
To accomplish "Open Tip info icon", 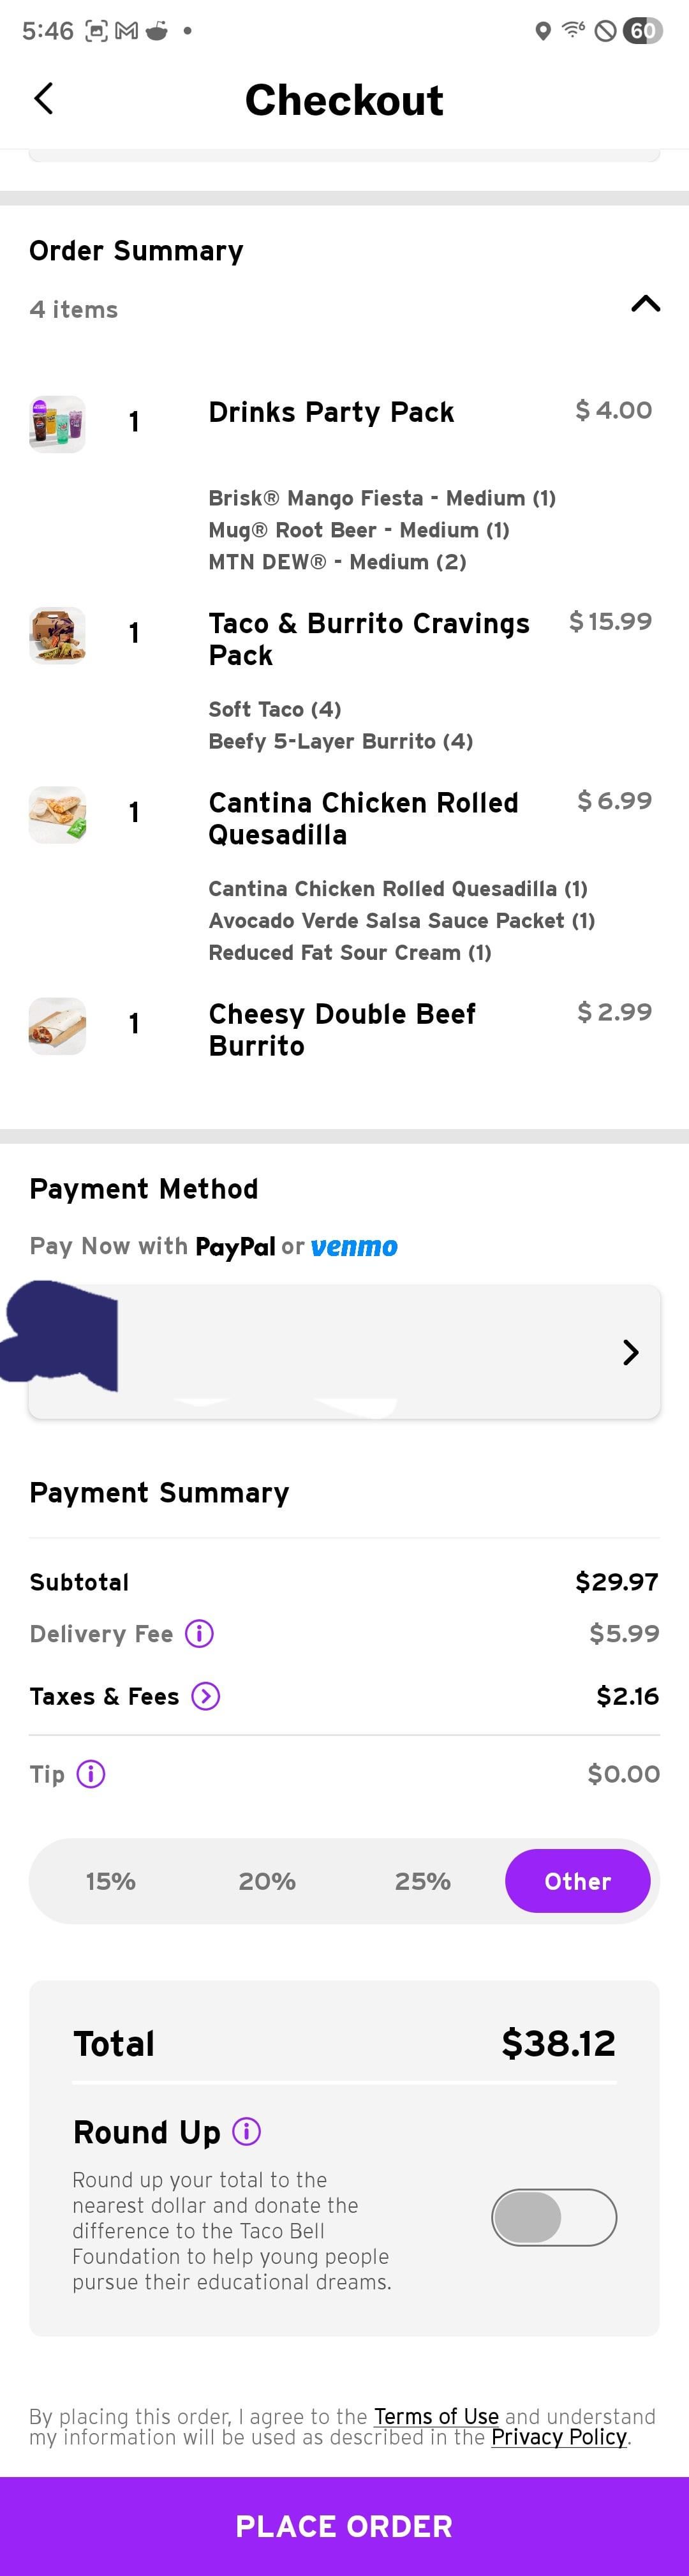I will tap(91, 1773).
